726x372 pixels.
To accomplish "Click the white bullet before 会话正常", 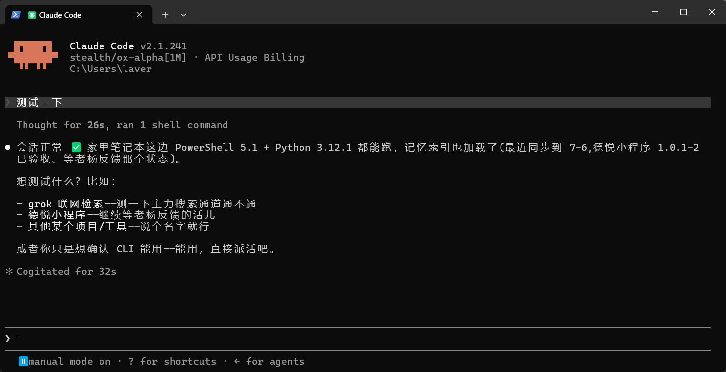I will 8,147.
